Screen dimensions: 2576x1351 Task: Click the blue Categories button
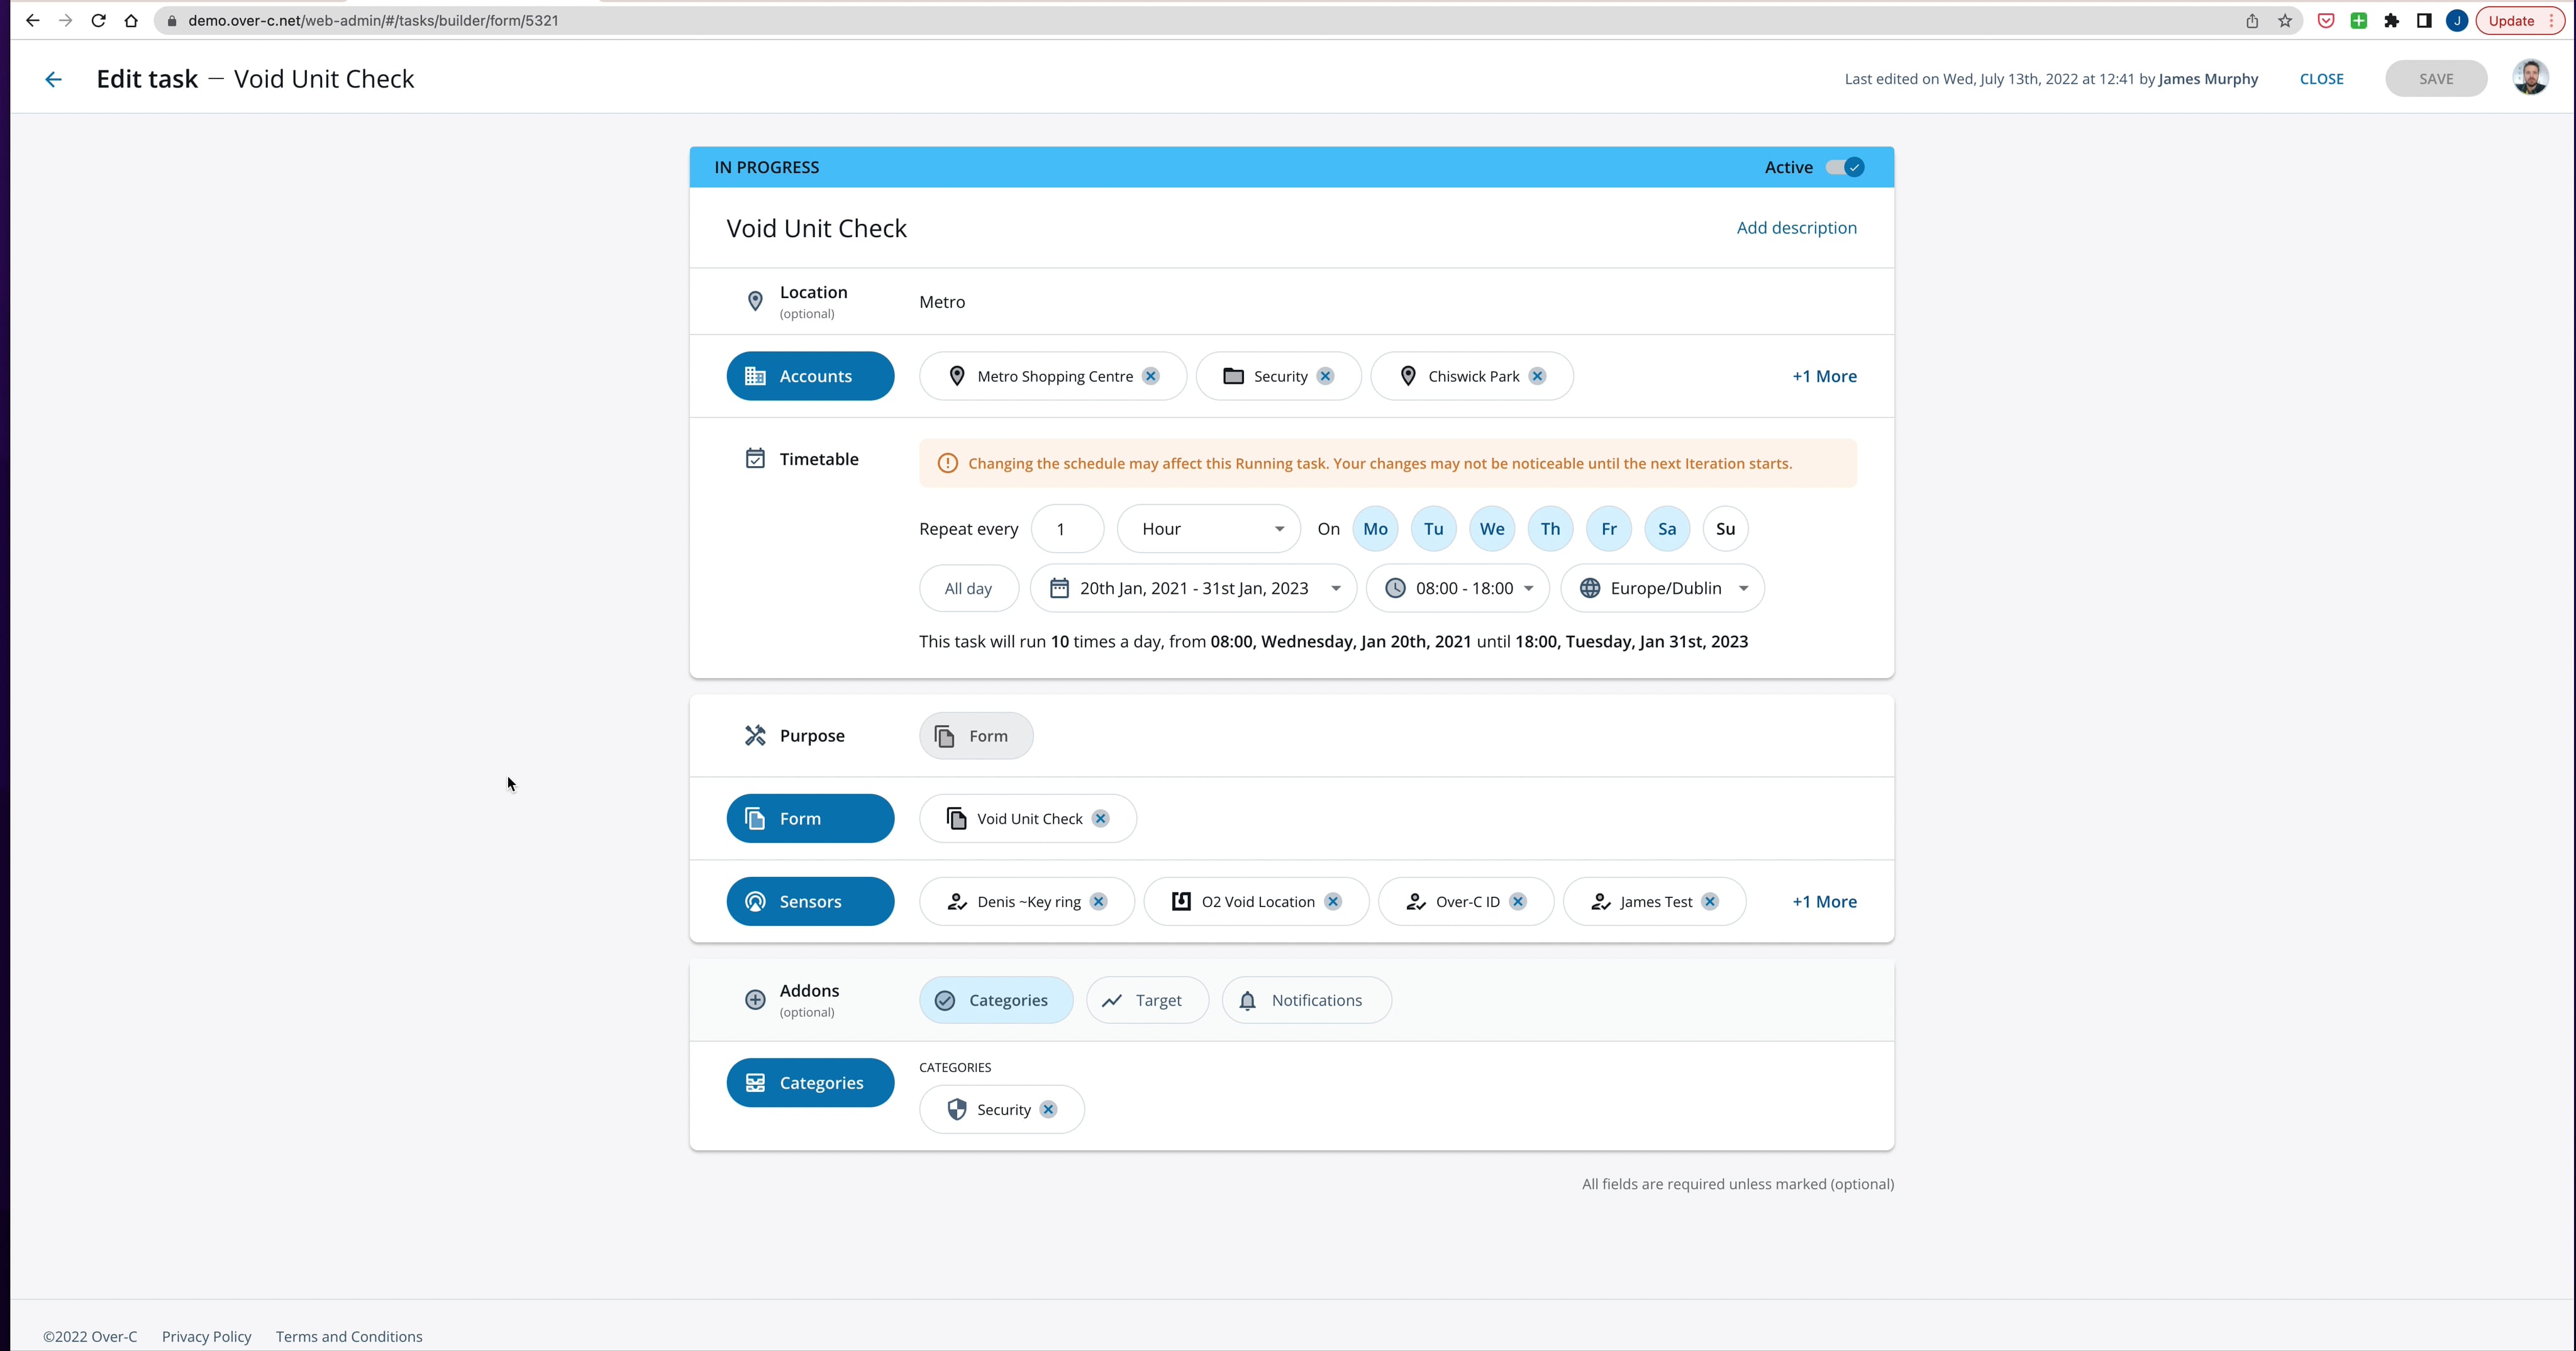point(810,1082)
